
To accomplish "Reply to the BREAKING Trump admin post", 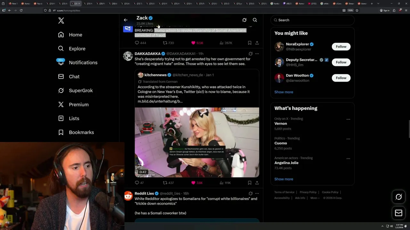I will pos(140,43).
